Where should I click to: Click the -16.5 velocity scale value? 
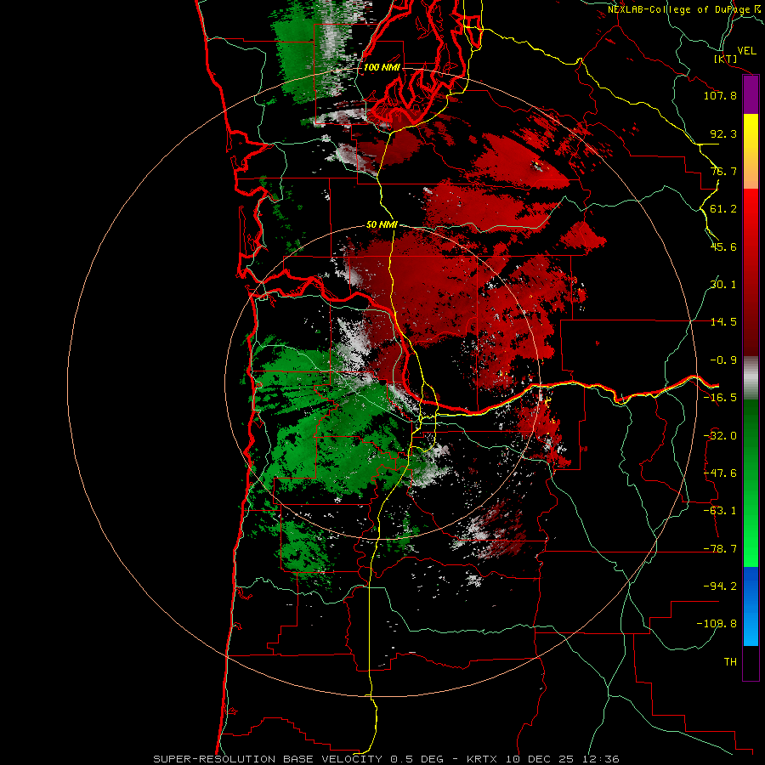pos(720,398)
